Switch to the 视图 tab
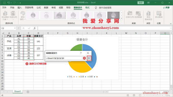 pyautogui.click(x=61, y=8)
